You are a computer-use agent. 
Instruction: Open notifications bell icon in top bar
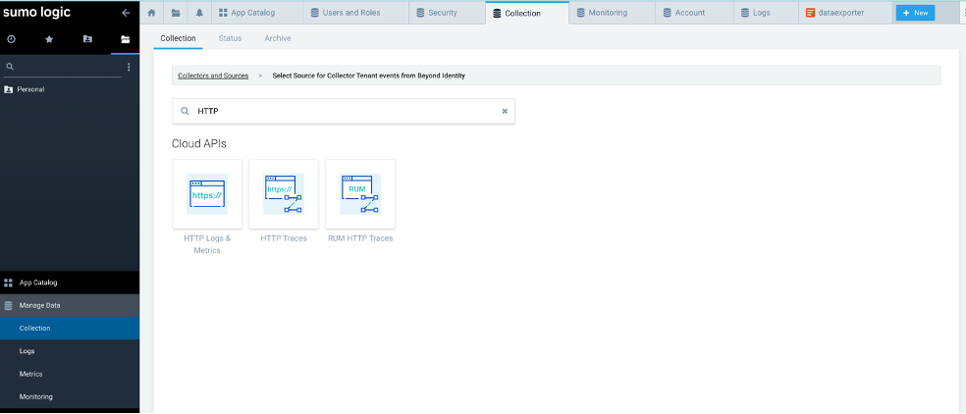click(200, 13)
